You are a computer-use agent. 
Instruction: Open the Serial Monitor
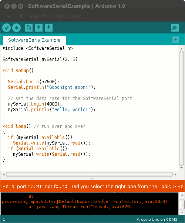pos(175,28)
